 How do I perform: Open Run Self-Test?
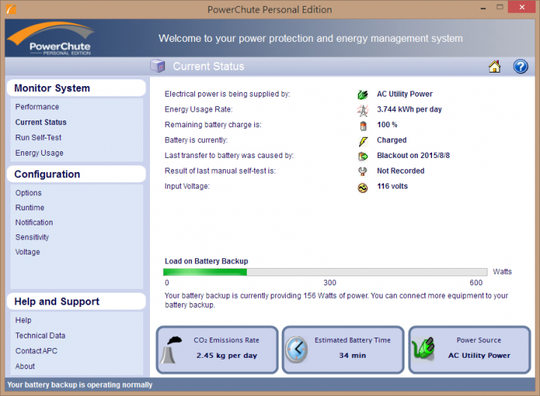click(38, 138)
